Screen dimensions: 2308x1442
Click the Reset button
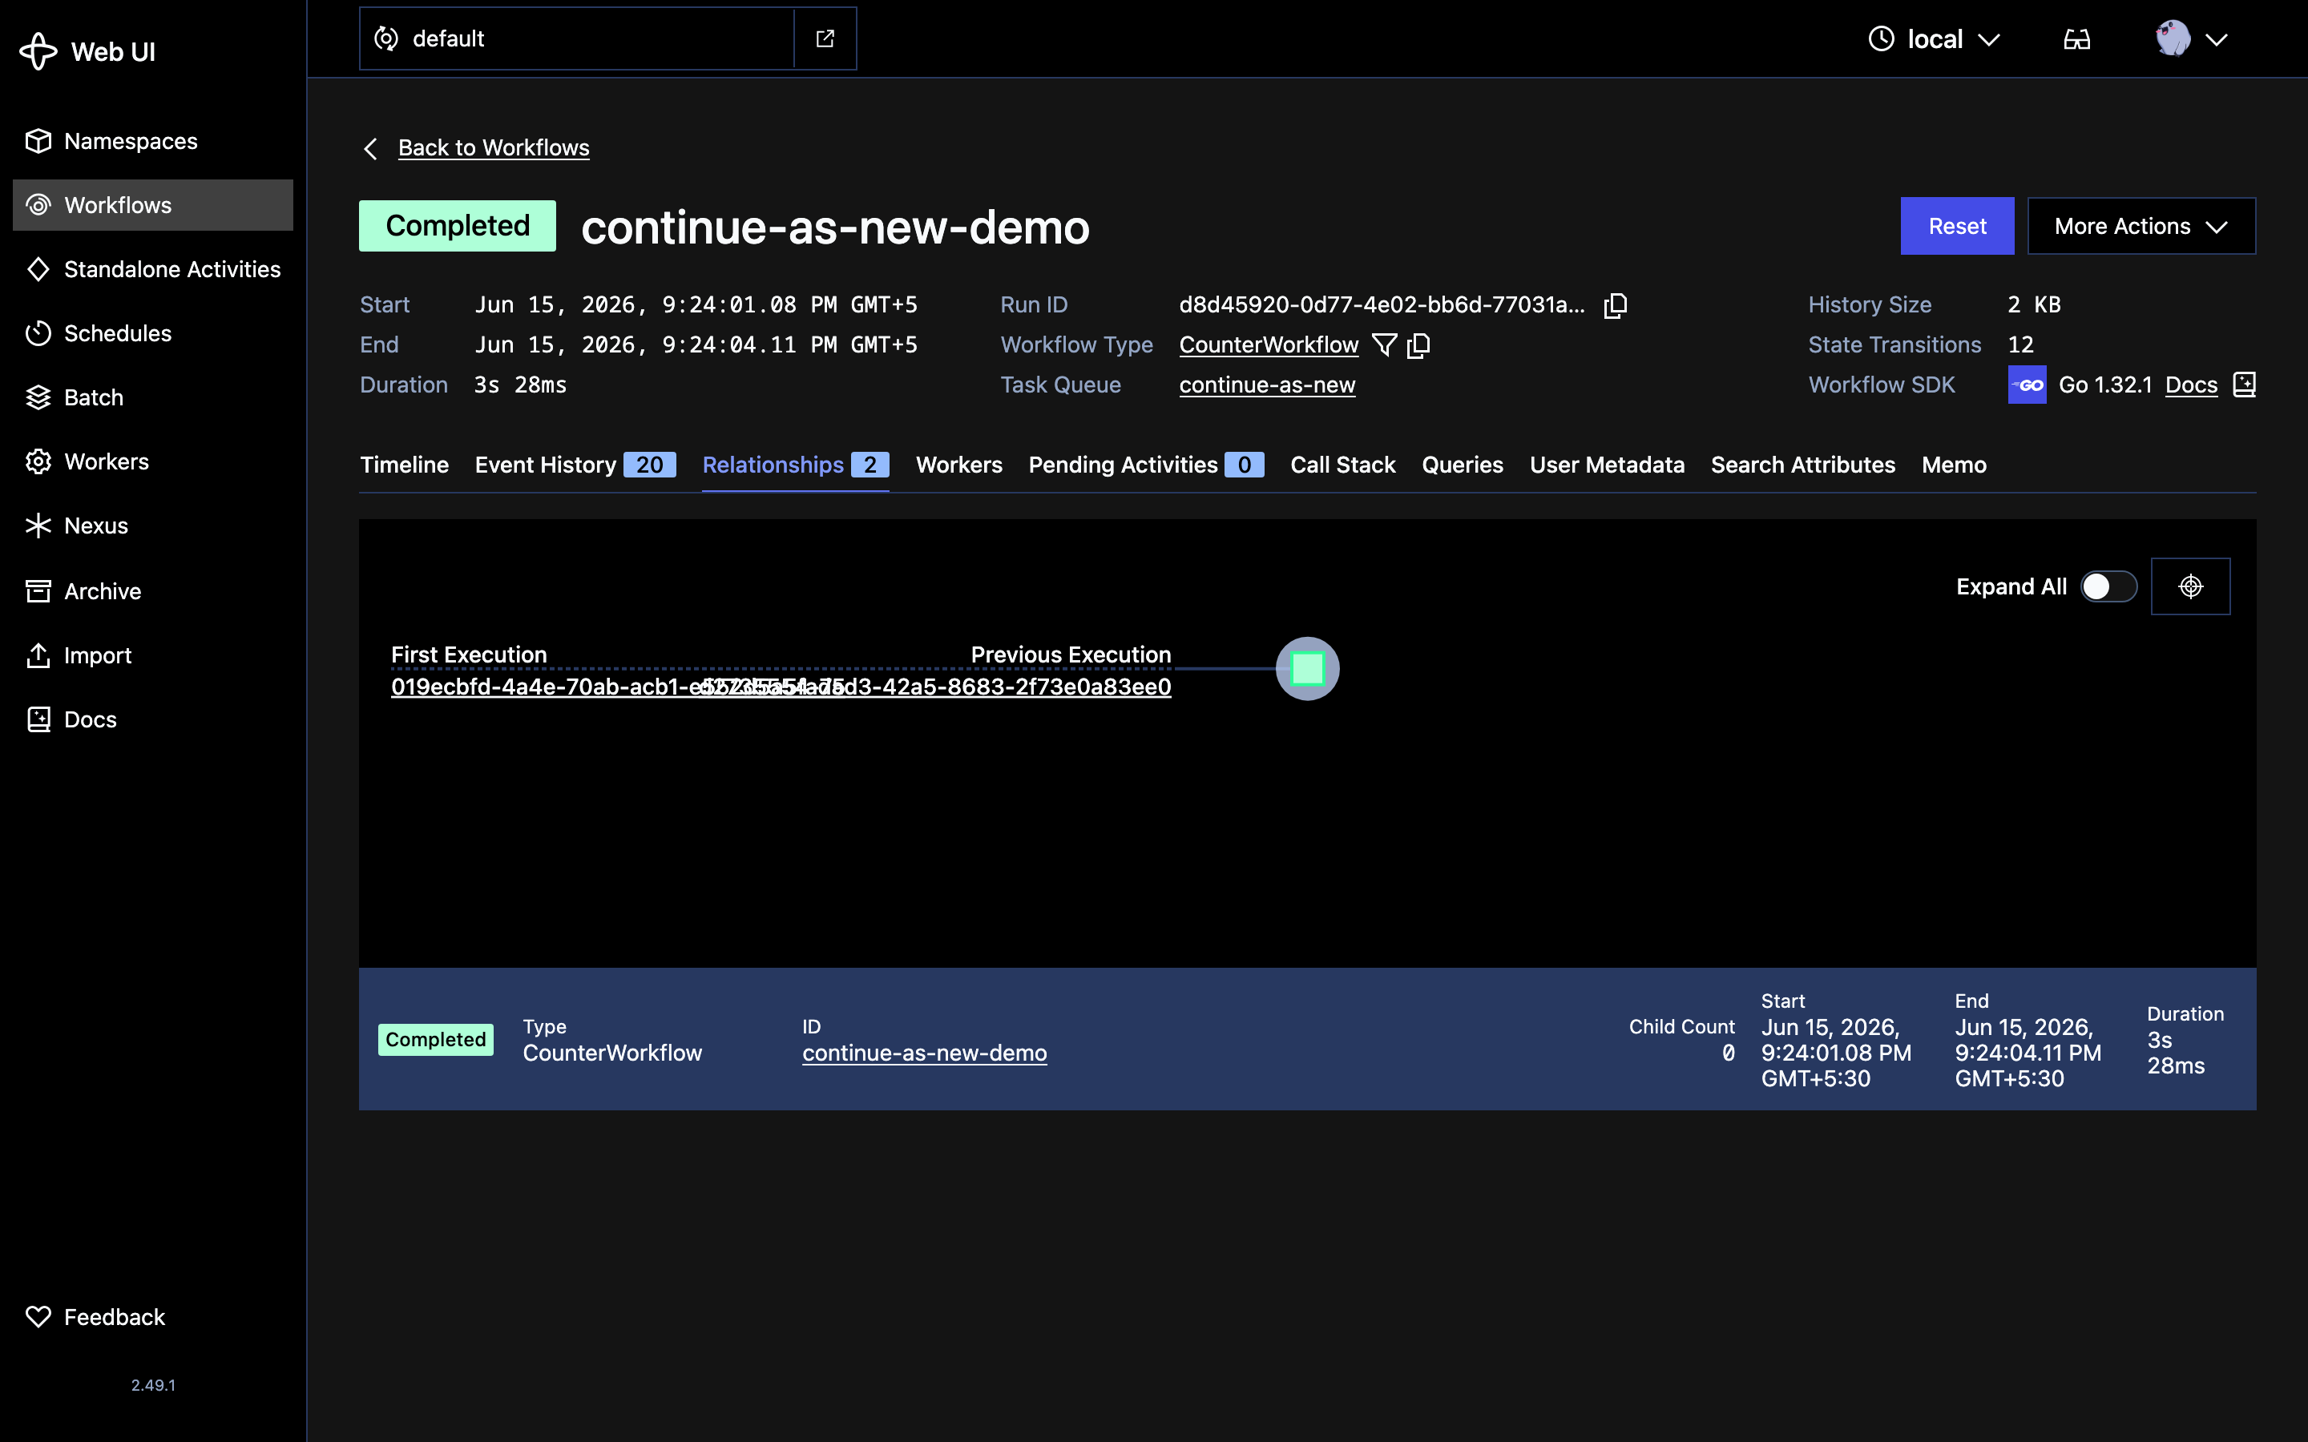pos(1957,226)
